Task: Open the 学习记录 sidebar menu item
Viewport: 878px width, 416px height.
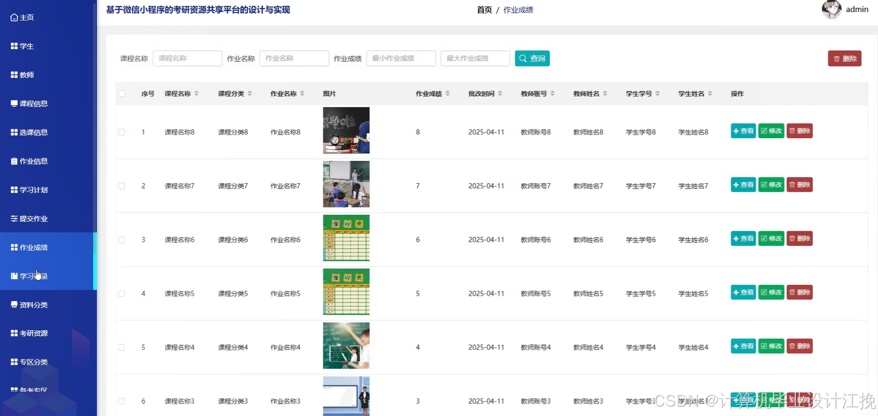Action: [x=48, y=276]
